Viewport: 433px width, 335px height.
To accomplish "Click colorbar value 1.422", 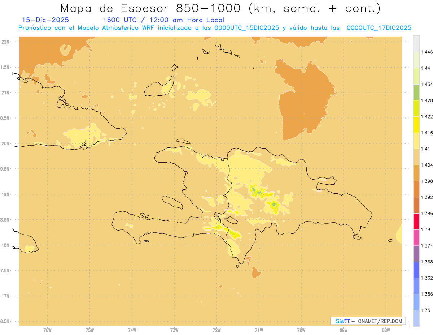I will [x=427, y=116].
